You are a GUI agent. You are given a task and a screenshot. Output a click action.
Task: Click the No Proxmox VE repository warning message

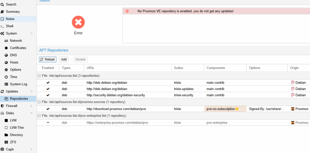[x=186, y=11]
